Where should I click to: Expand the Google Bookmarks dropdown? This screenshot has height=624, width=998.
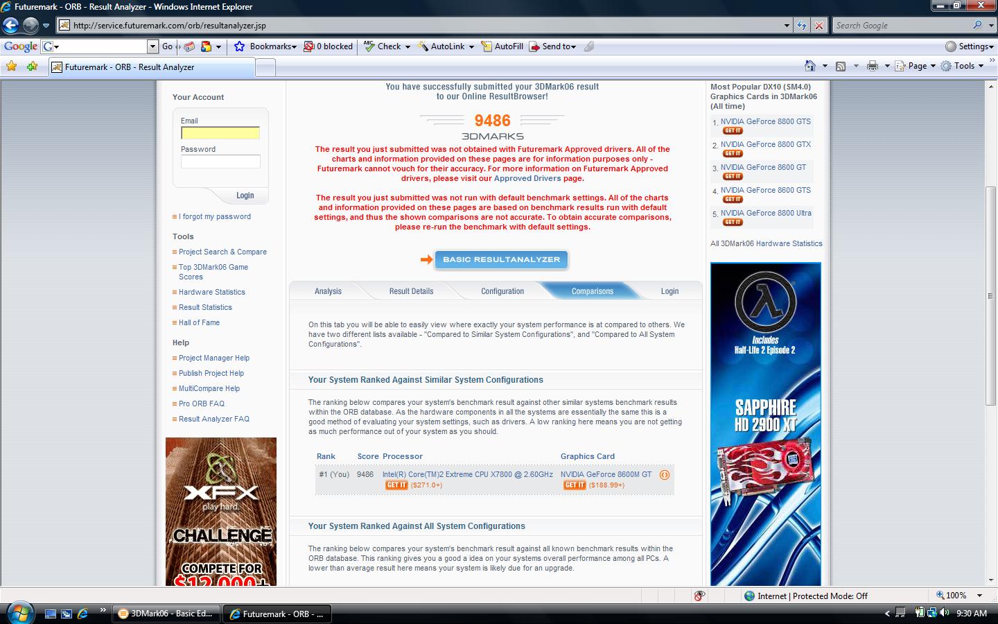[294, 46]
